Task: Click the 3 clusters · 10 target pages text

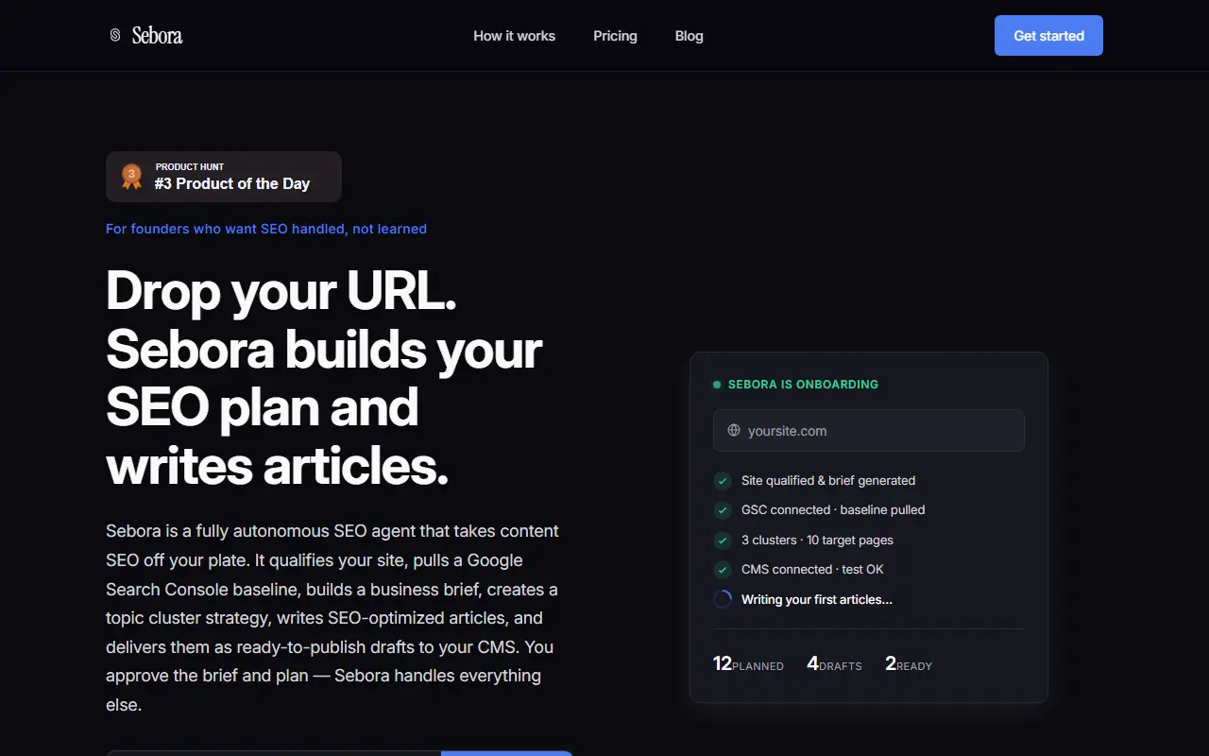Action: point(817,541)
